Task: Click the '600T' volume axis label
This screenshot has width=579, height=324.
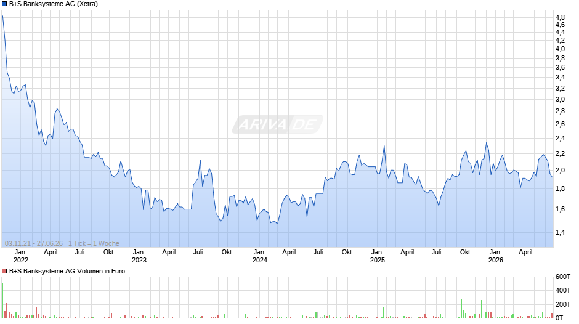Action: tap(563, 277)
